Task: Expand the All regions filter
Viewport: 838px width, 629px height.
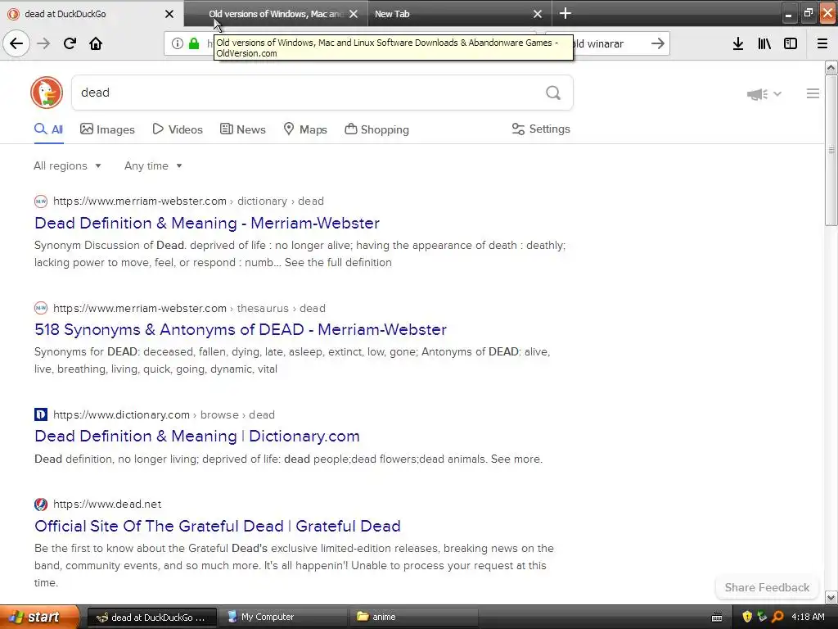Action: (67, 165)
